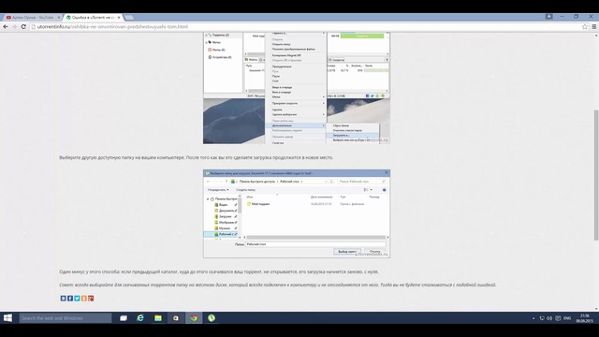Click the uTorrent context menu screenshot image
Image resolution: width=599 pixels, height=337 pixels.
[x=297, y=88]
